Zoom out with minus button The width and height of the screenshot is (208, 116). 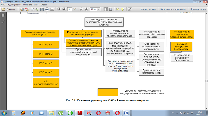[81, 9]
